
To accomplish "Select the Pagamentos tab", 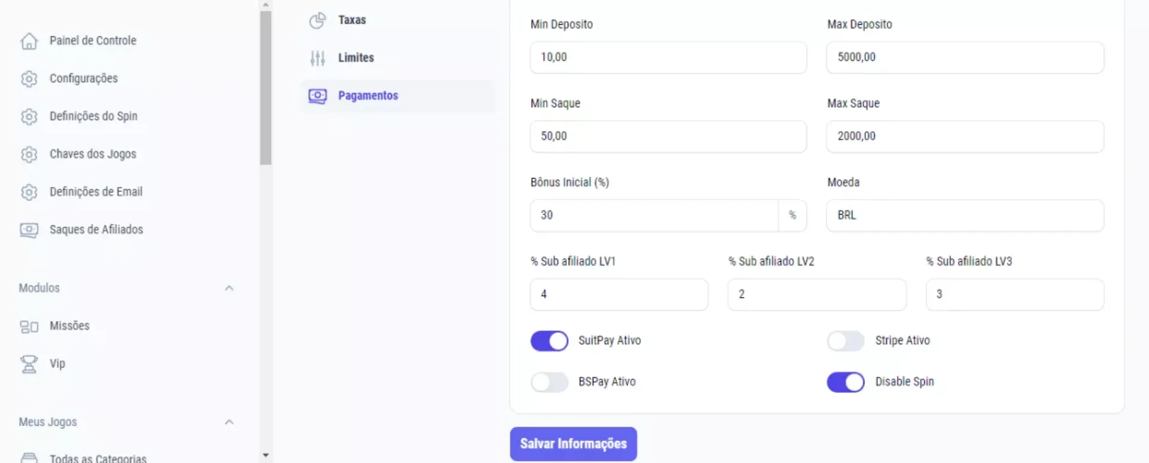I will tap(399, 96).
